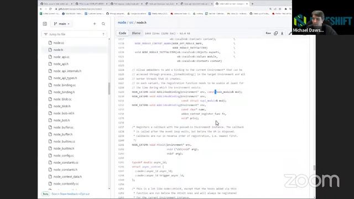Open node_buffer.cc file
Image resolution: width=354 pixels, height=199 pixels.
pos(63,127)
